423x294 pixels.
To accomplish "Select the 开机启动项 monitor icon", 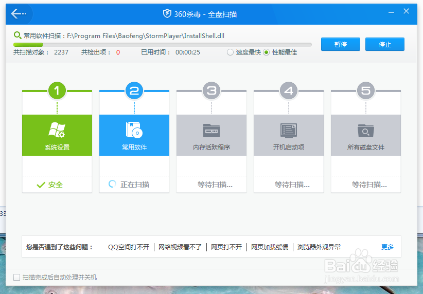I will pyautogui.click(x=289, y=131).
